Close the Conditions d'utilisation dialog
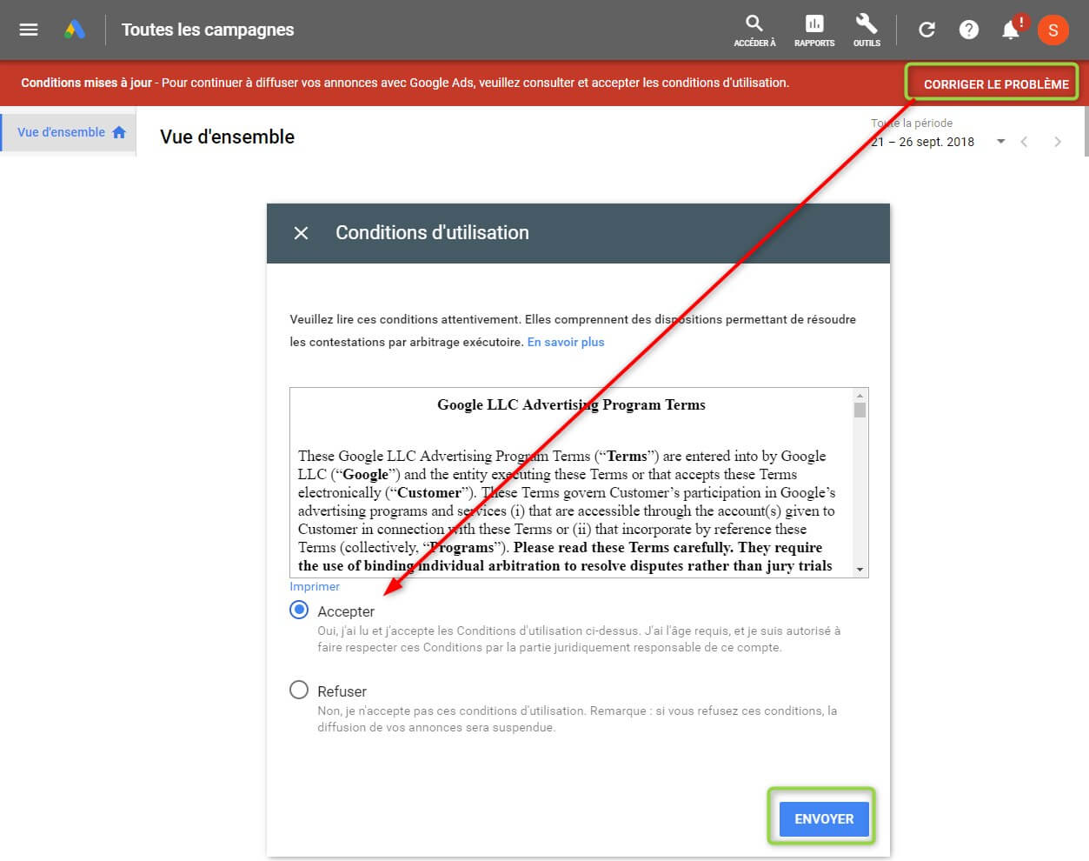 [x=301, y=233]
